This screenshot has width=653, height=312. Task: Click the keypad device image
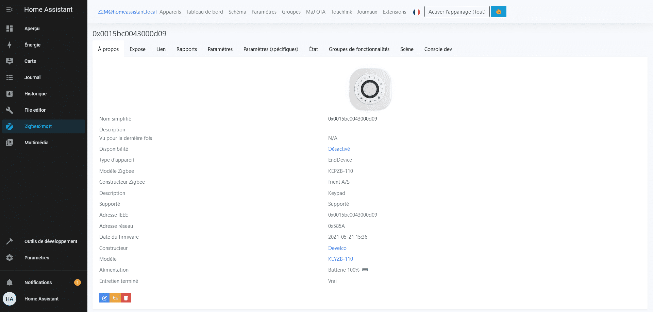pos(370,90)
